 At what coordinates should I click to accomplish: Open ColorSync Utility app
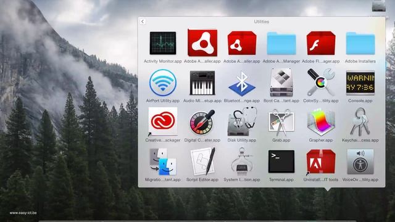pos(321,82)
